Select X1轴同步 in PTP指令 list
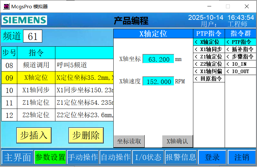 (209, 49)
